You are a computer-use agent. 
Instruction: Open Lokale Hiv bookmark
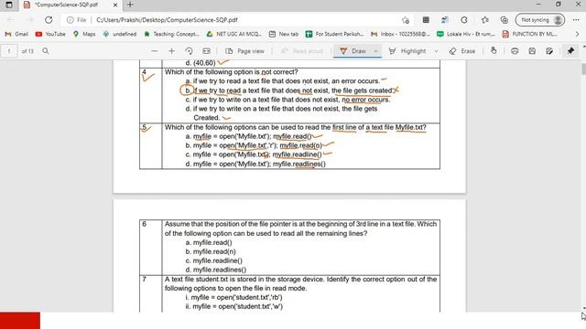tap(466, 34)
